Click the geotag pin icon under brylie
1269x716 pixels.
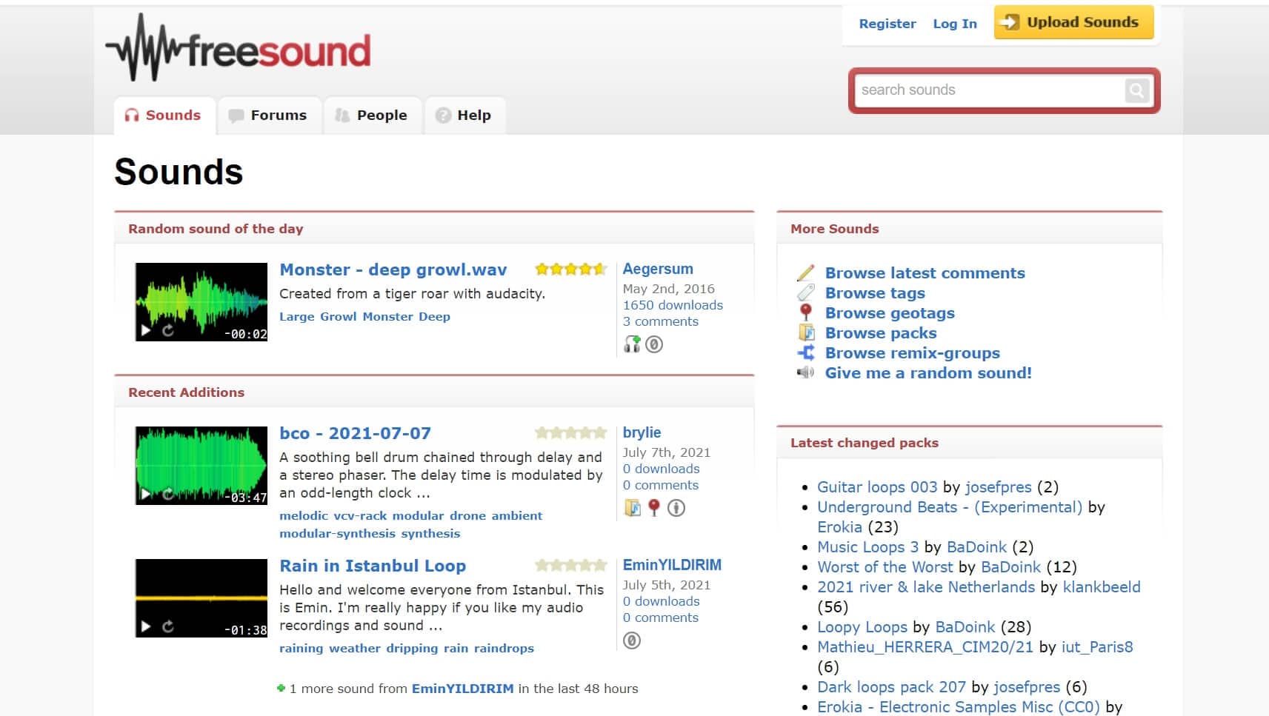(x=653, y=507)
